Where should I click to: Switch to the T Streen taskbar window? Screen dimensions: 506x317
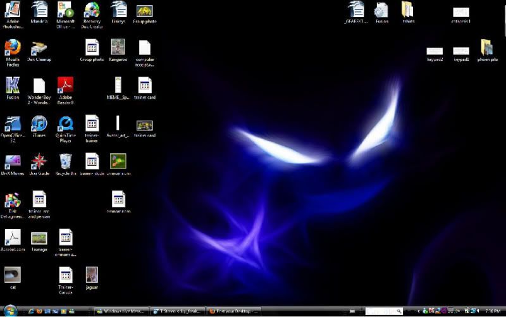coord(178,311)
